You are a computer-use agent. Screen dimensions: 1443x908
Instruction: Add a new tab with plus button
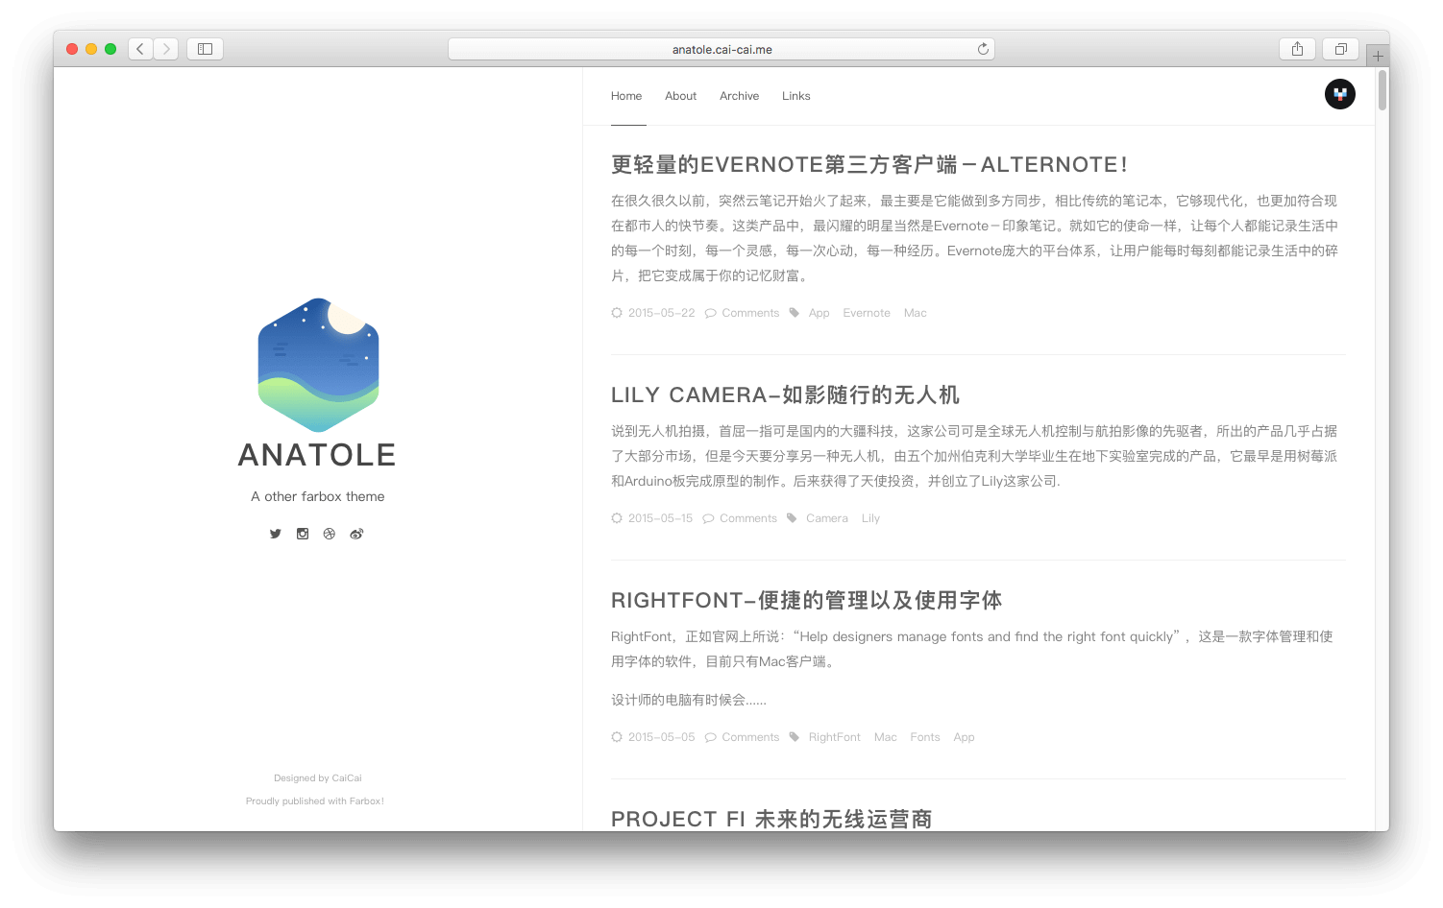coord(1378,56)
